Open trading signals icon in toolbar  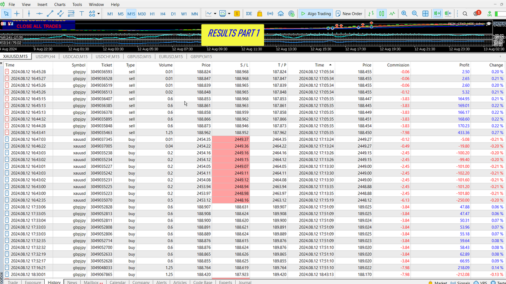click(x=270, y=13)
